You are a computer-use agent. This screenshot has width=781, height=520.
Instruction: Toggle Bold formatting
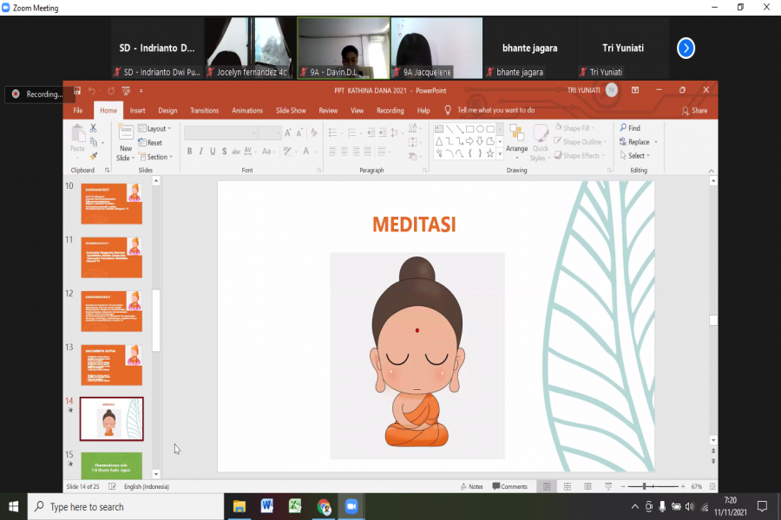pos(189,152)
